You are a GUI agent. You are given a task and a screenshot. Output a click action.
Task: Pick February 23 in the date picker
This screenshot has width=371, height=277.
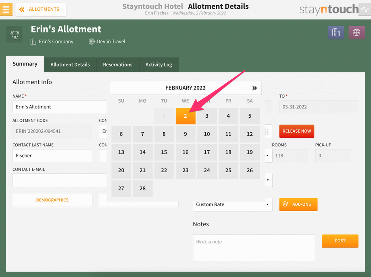(185, 170)
